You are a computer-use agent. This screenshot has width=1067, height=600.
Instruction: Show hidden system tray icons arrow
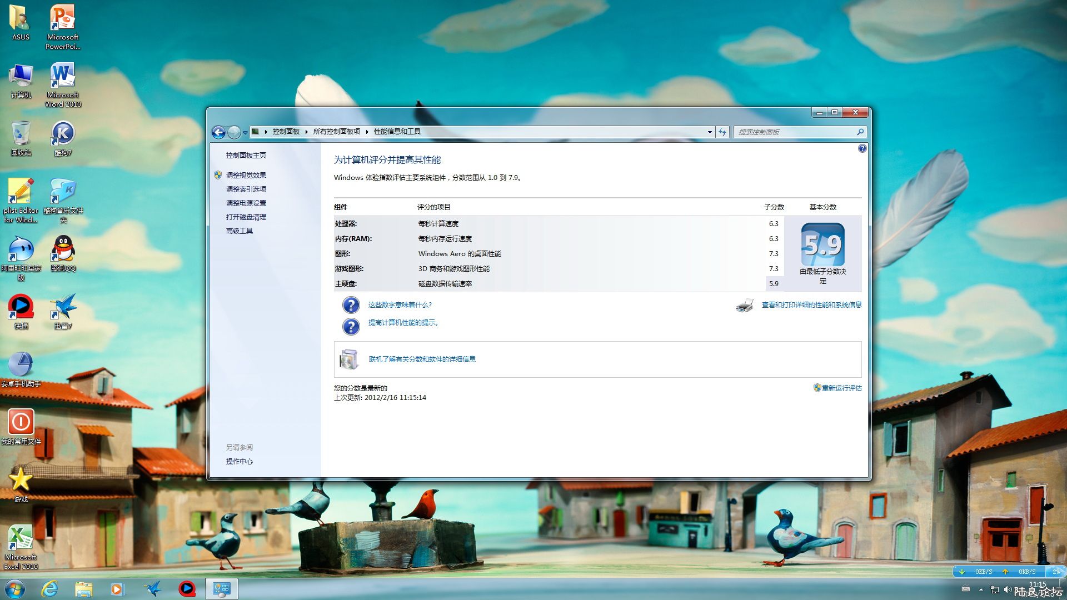click(x=981, y=589)
